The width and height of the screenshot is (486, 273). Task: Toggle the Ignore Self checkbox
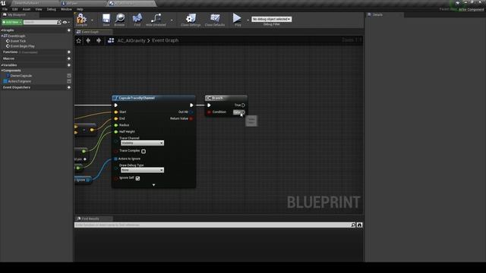pyautogui.click(x=137, y=178)
